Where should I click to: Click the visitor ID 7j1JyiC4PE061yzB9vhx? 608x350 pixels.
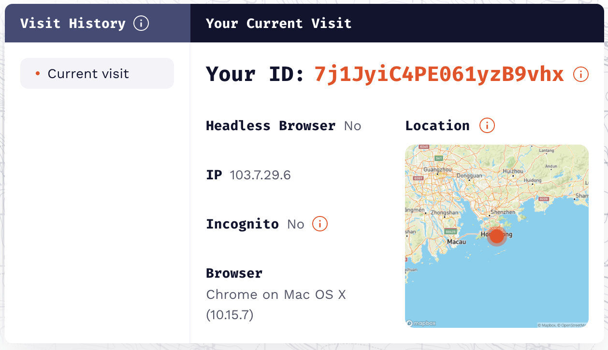tap(439, 74)
